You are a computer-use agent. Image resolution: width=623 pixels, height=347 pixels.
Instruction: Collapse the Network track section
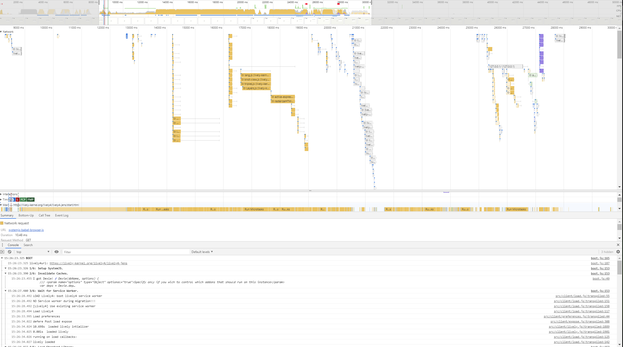coord(1,32)
